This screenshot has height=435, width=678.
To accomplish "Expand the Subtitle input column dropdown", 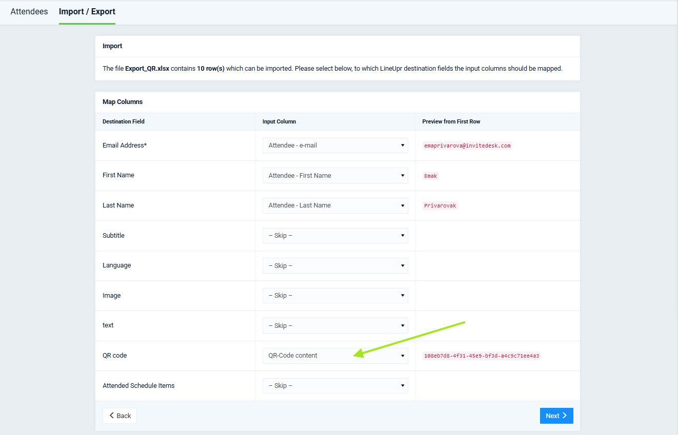I will point(335,236).
